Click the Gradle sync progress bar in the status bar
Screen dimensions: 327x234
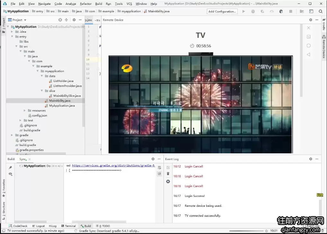click(x=246, y=231)
